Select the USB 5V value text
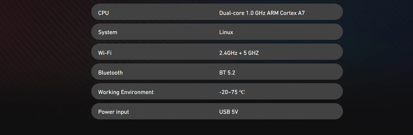Image resolution: width=413 pixels, height=135 pixels. [229, 112]
